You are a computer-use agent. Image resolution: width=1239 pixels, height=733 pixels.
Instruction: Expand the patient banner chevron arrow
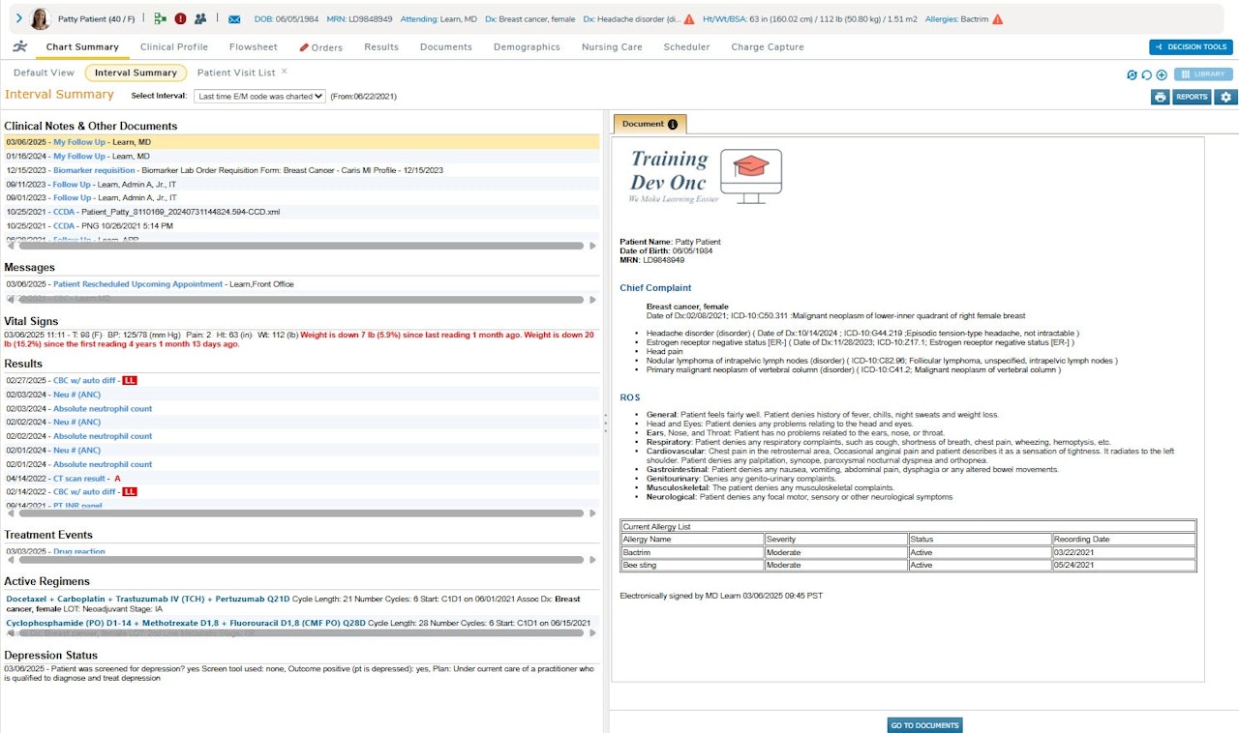[x=18, y=18]
